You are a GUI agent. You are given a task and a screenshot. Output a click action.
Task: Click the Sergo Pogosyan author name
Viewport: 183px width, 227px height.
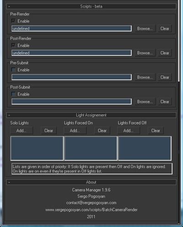[x=91, y=196]
